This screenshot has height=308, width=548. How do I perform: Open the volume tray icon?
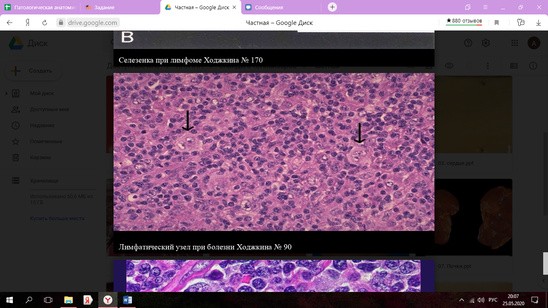(481, 300)
